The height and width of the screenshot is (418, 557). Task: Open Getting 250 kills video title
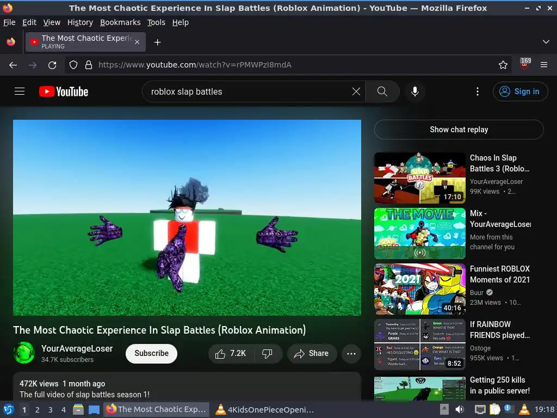499,385
